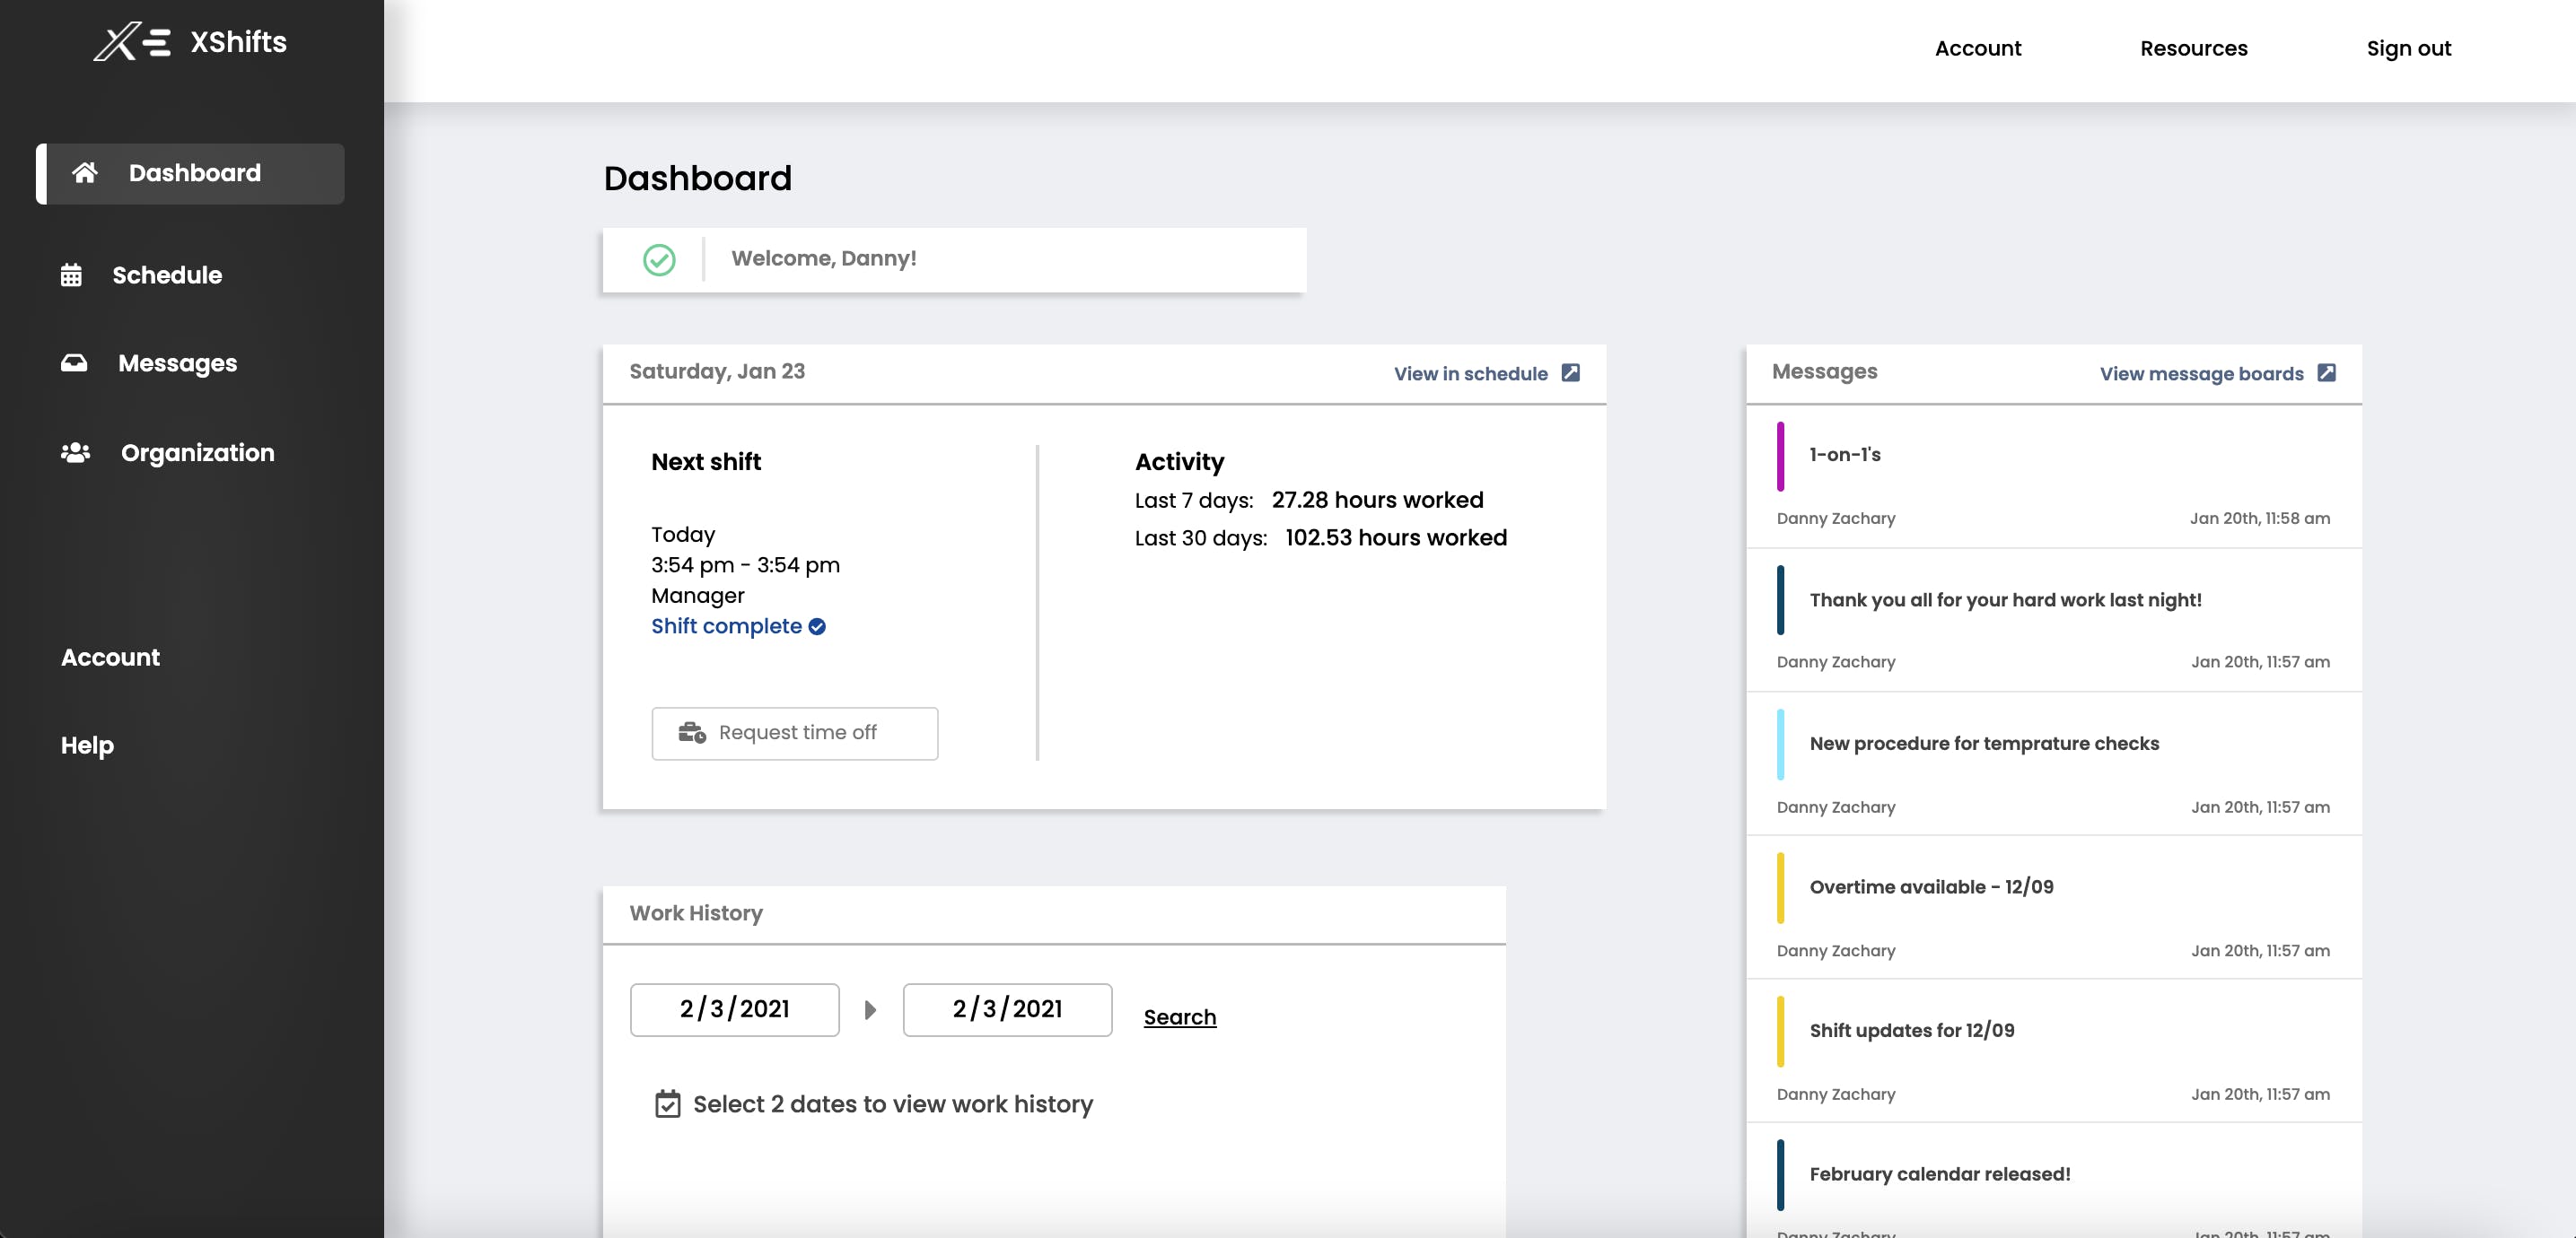The image size is (2576, 1238).
Task: Click the external-link icon beside View message boards
Action: click(x=2327, y=372)
